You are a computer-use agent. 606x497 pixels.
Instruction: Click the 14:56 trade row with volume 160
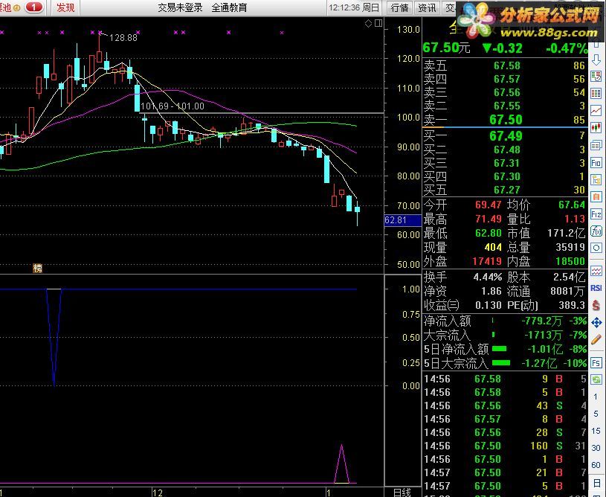tap(505, 446)
